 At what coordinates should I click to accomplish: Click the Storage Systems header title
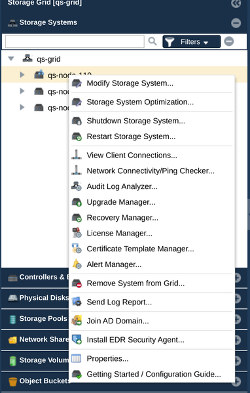tap(48, 22)
